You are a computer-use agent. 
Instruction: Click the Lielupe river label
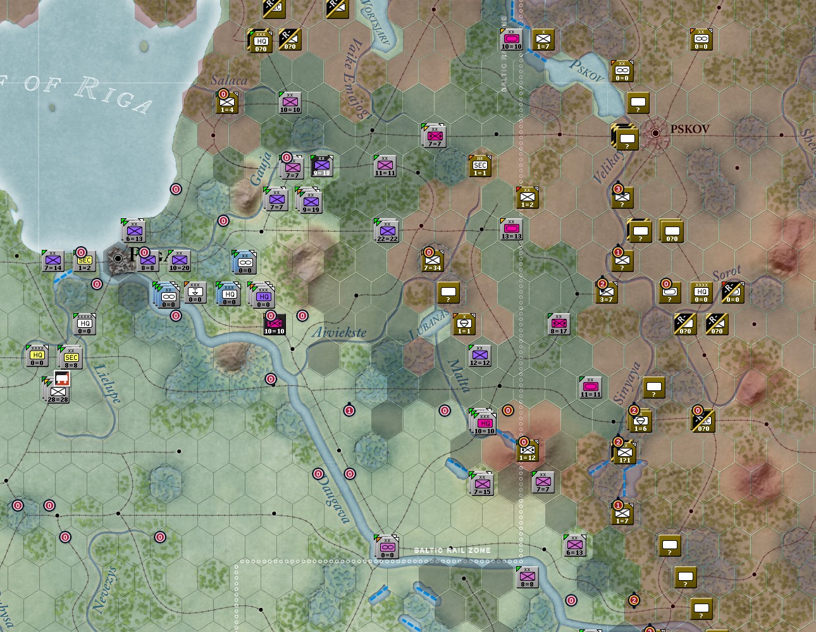(x=108, y=383)
